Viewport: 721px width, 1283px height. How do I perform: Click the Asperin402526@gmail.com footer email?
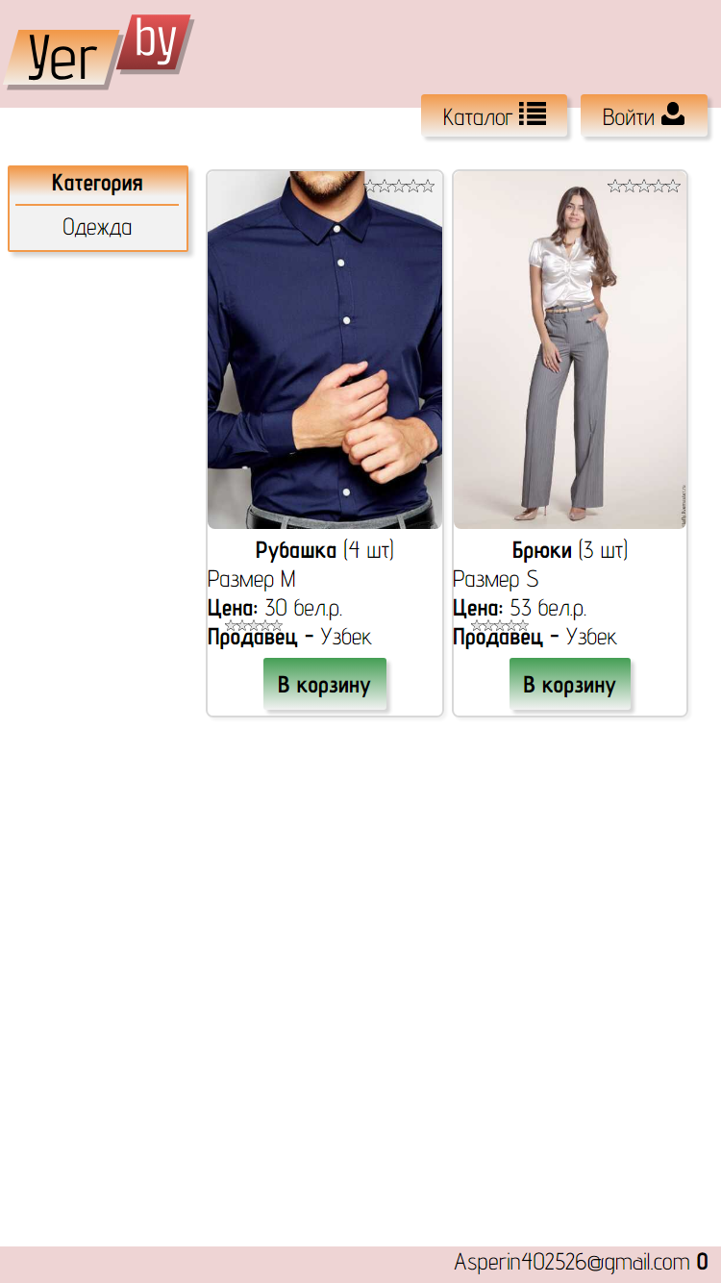point(572,1262)
